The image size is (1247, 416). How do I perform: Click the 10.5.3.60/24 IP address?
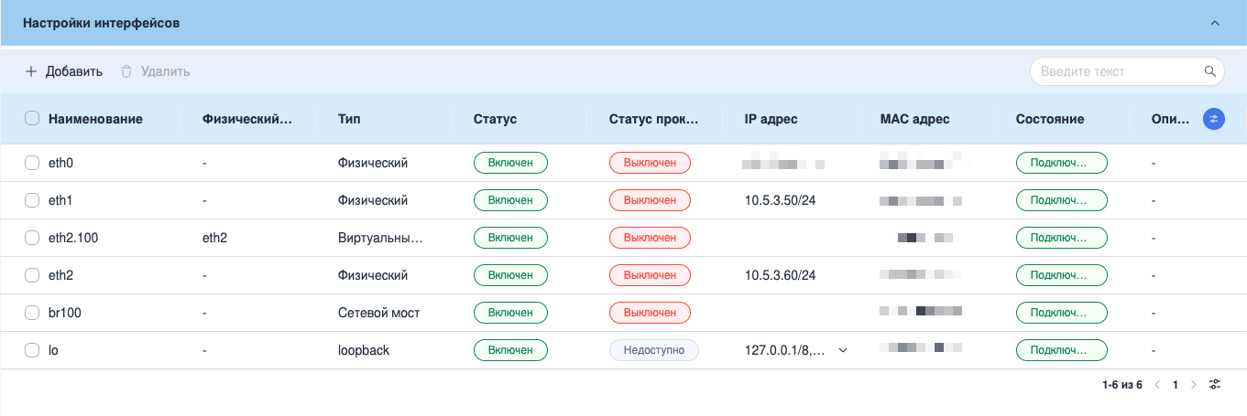coord(780,275)
